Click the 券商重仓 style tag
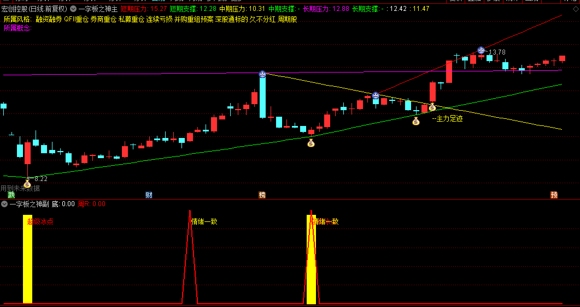Screen dimensions: 580x307 pos(103,20)
